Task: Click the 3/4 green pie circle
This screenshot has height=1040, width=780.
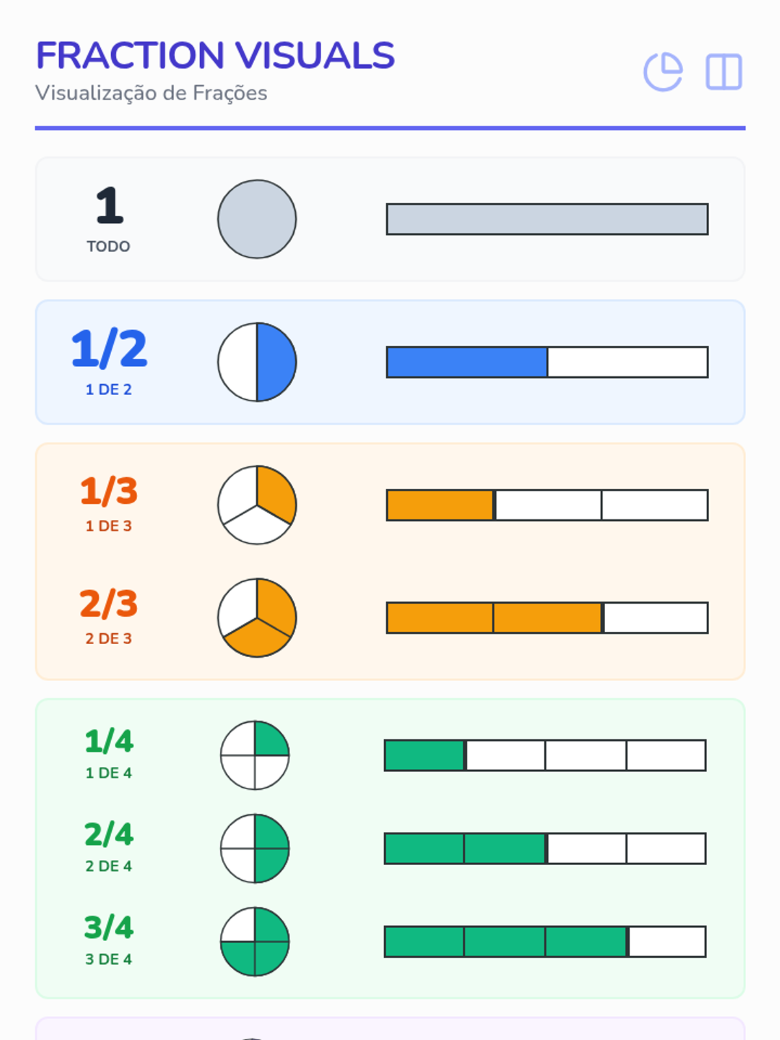Action: coord(255,941)
